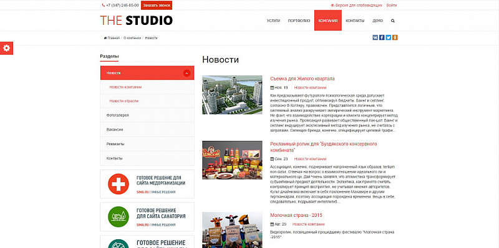Open the Портфолио menu item

pos(299,21)
